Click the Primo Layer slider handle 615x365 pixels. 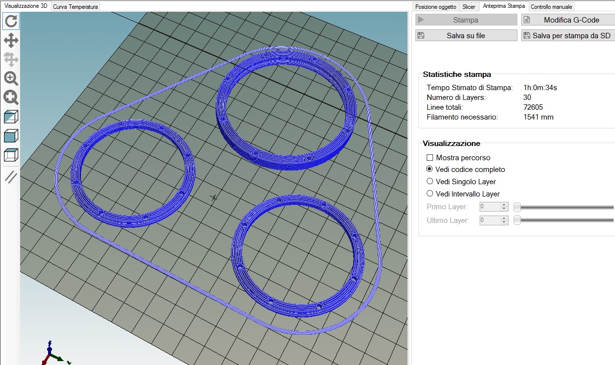pos(517,207)
